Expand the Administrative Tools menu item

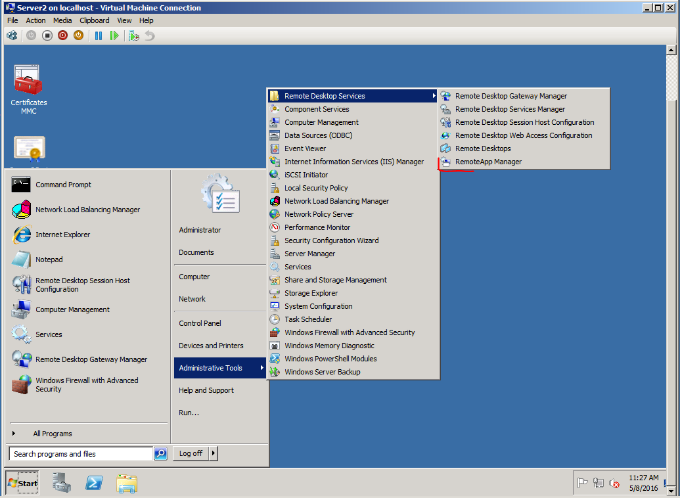tap(220, 368)
